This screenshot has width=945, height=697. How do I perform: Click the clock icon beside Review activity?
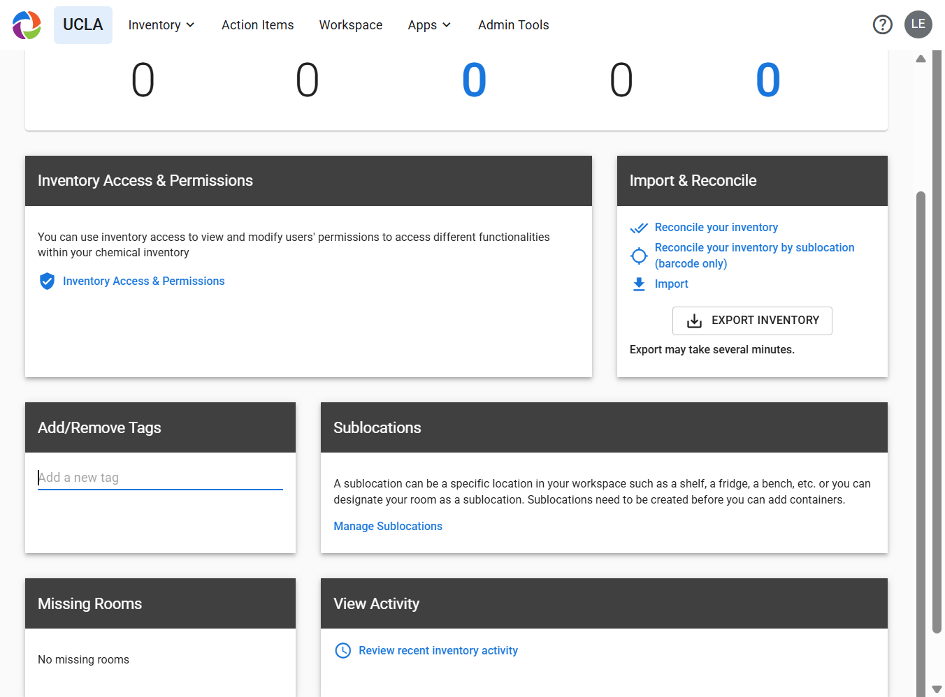pos(343,651)
